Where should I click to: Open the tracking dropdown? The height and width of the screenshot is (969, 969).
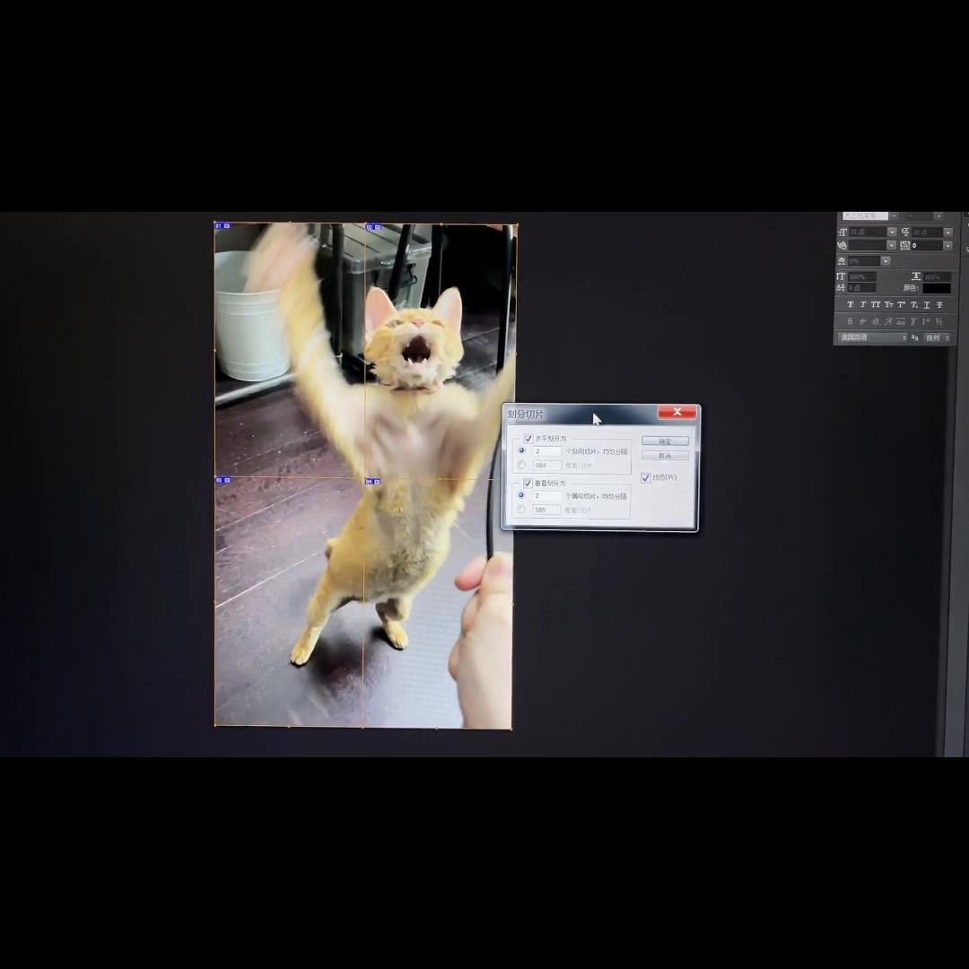[x=948, y=245]
